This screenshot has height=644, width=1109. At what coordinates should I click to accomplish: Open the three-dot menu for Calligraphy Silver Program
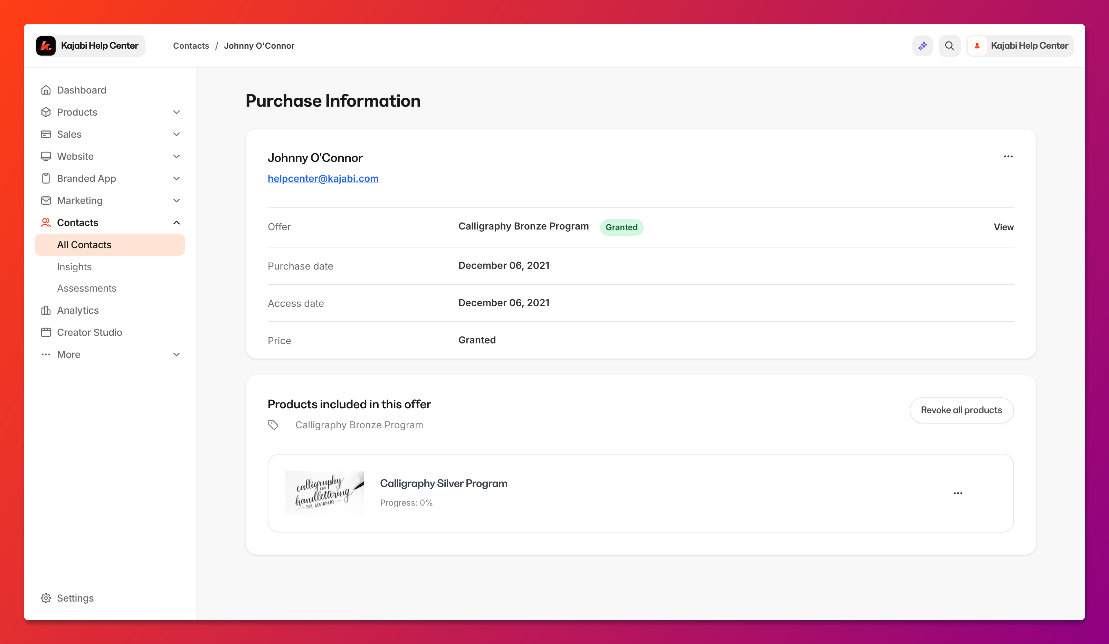tap(958, 493)
